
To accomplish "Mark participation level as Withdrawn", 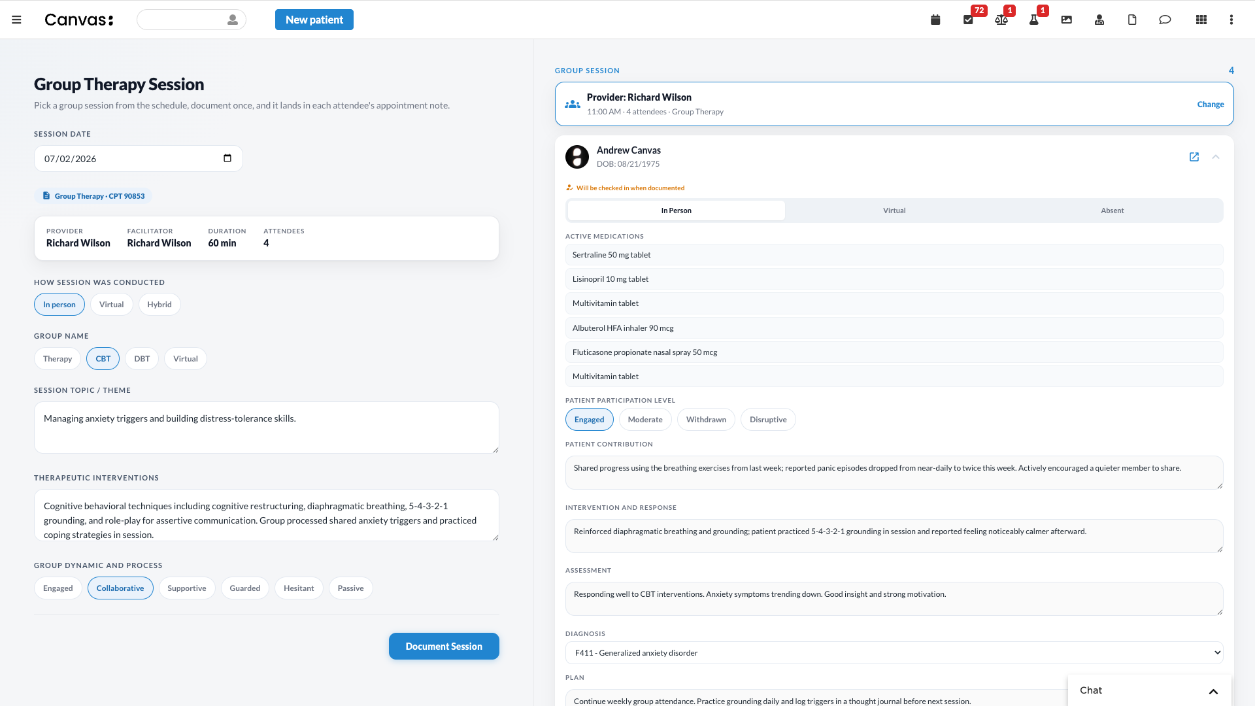I will (x=706, y=420).
